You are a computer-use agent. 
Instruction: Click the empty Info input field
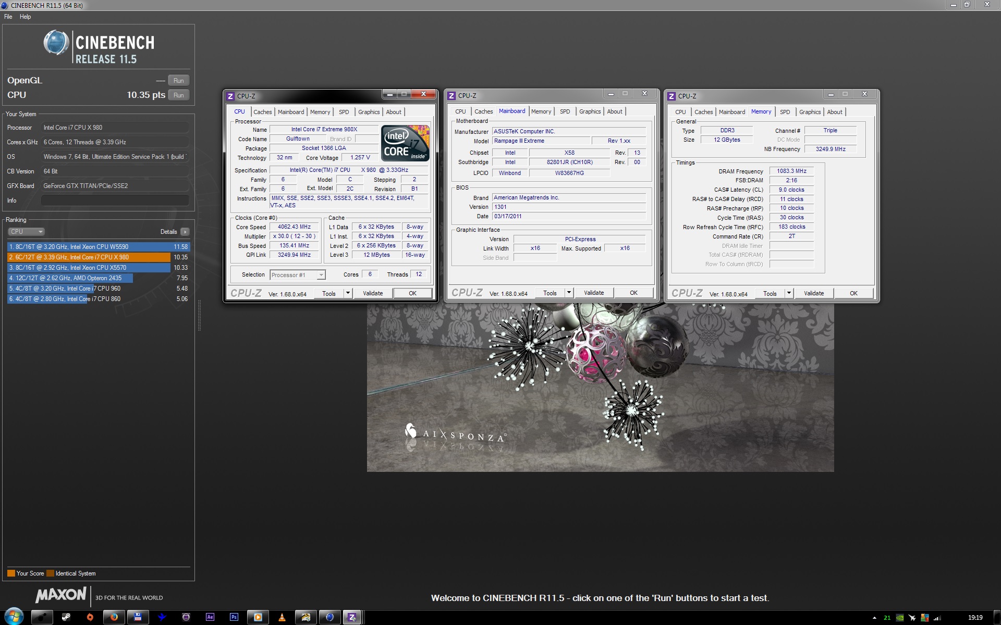point(115,201)
